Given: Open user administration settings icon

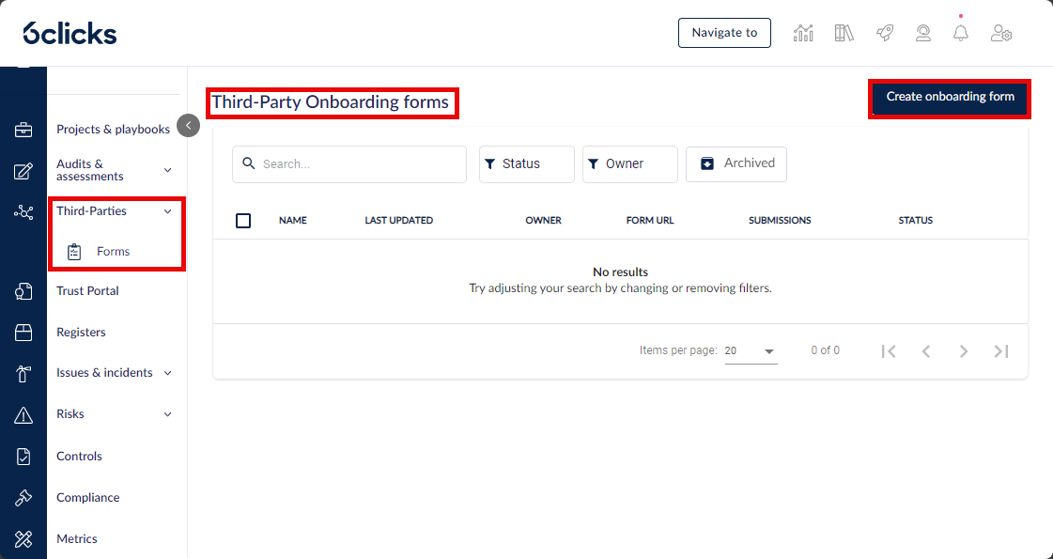Looking at the screenshot, I should [1001, 33].
